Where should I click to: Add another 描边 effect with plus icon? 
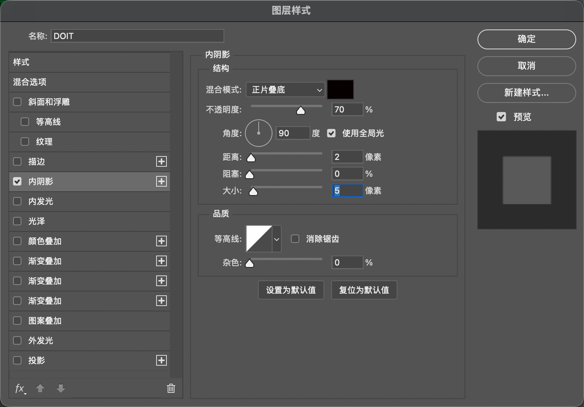(x=161, y=161)
